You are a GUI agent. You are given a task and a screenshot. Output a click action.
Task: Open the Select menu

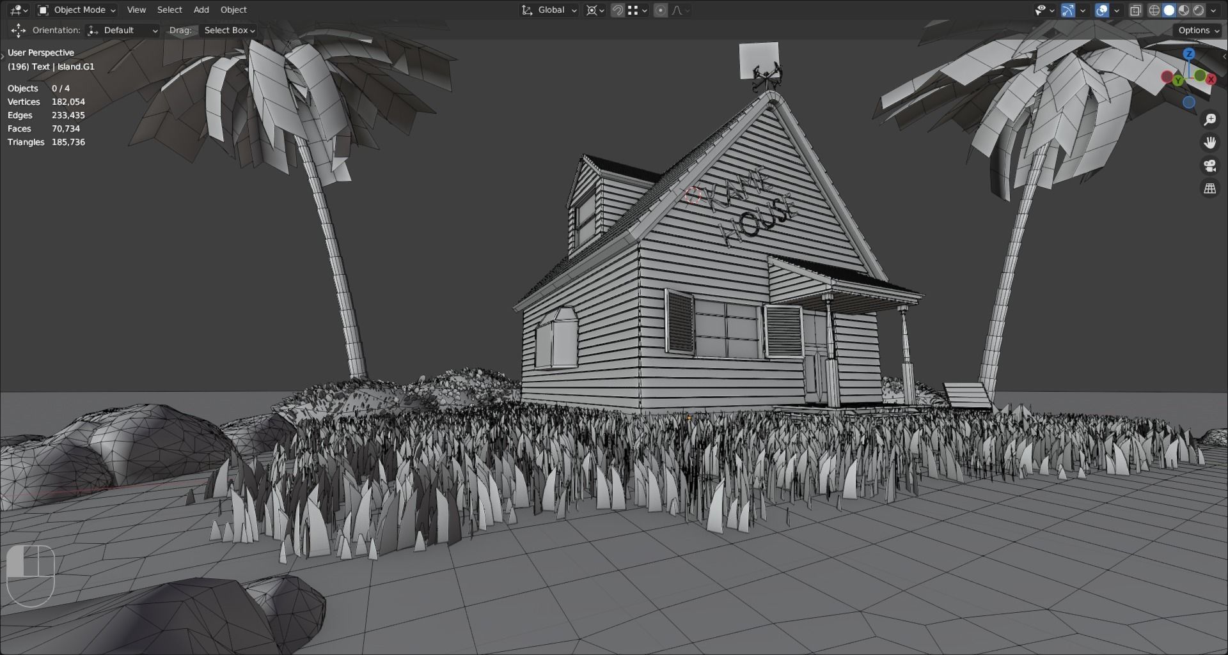[x=169, y=10]
